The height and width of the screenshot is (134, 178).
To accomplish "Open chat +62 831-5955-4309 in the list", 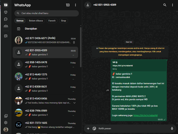I will [x=45, y=52].
